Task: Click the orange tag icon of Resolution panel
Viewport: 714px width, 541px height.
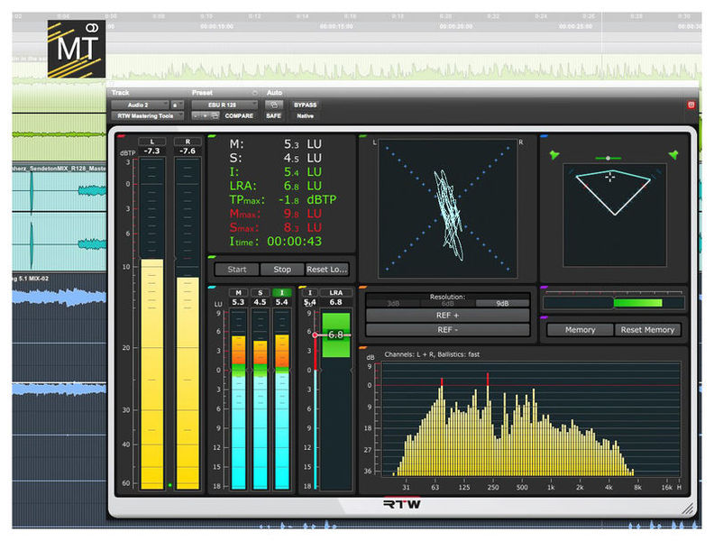Action: pyautogui.click(x=363, y=288)
